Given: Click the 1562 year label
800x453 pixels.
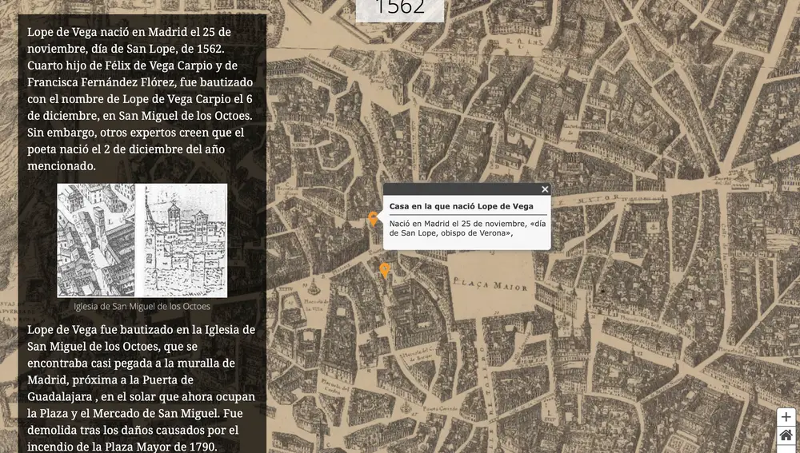Looking at the screenshot, I should [x=399, y=9].
